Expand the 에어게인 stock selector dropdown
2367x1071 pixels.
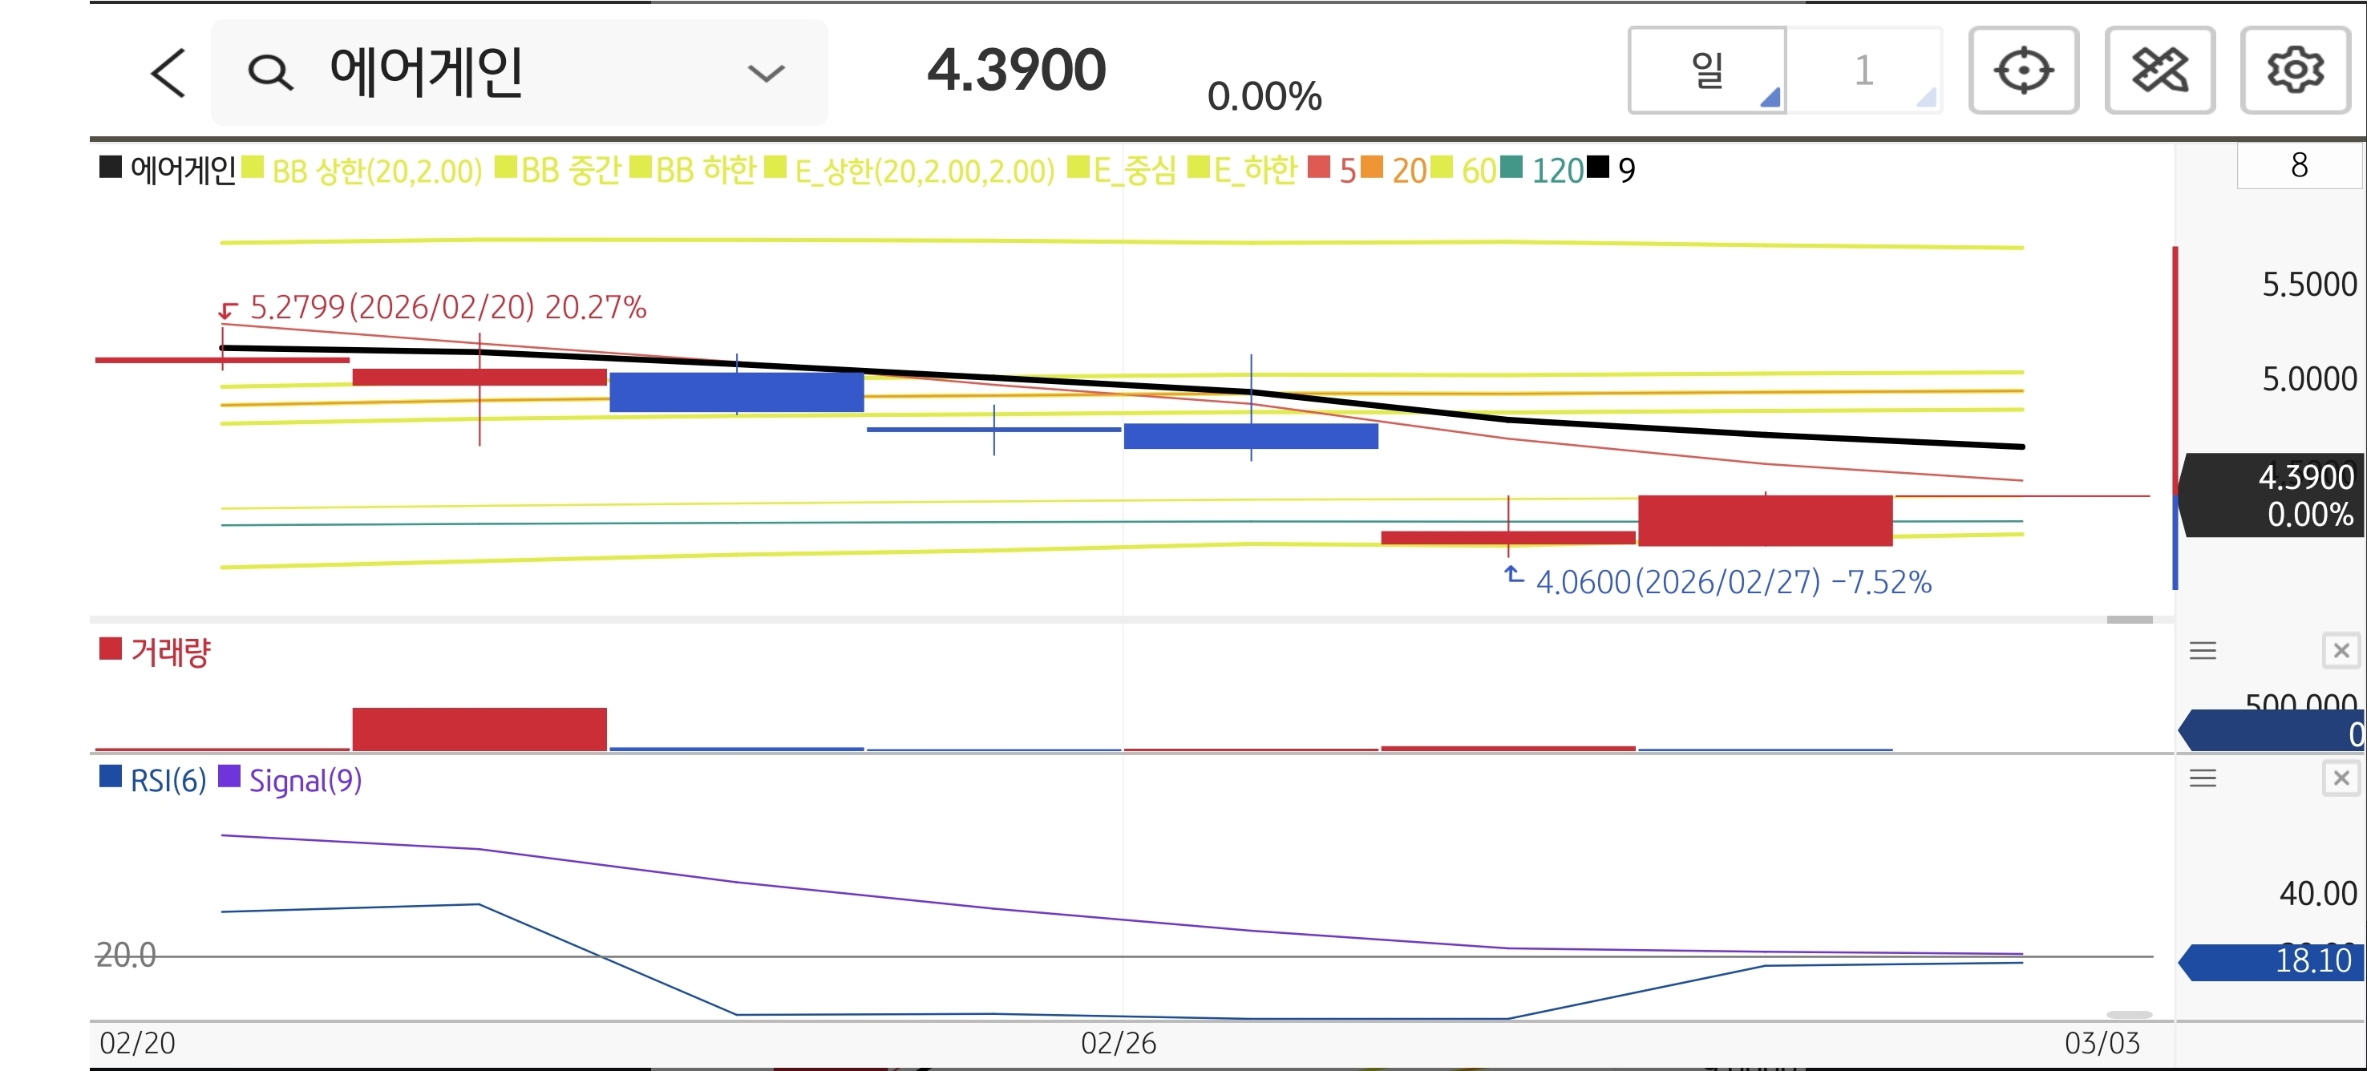click(766, 73)
